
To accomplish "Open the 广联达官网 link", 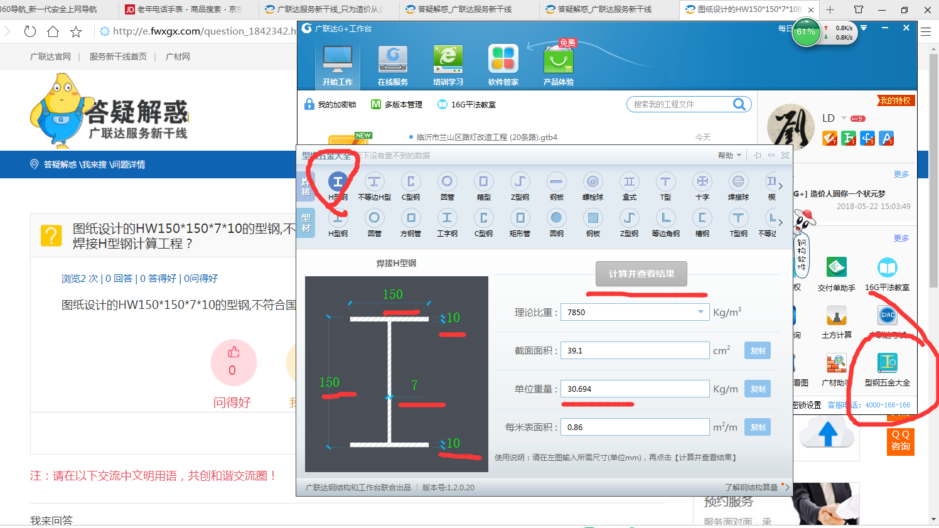I will tap(50, 57).
